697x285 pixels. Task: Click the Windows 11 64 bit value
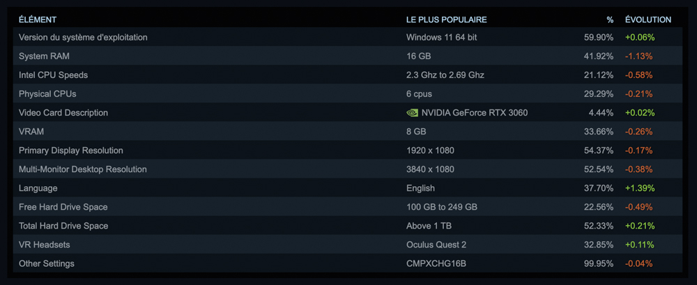441,38
